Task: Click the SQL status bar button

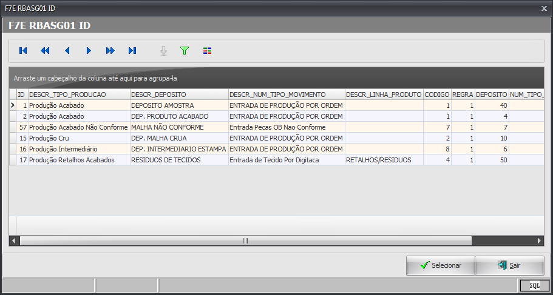Action: pos(534,285)
